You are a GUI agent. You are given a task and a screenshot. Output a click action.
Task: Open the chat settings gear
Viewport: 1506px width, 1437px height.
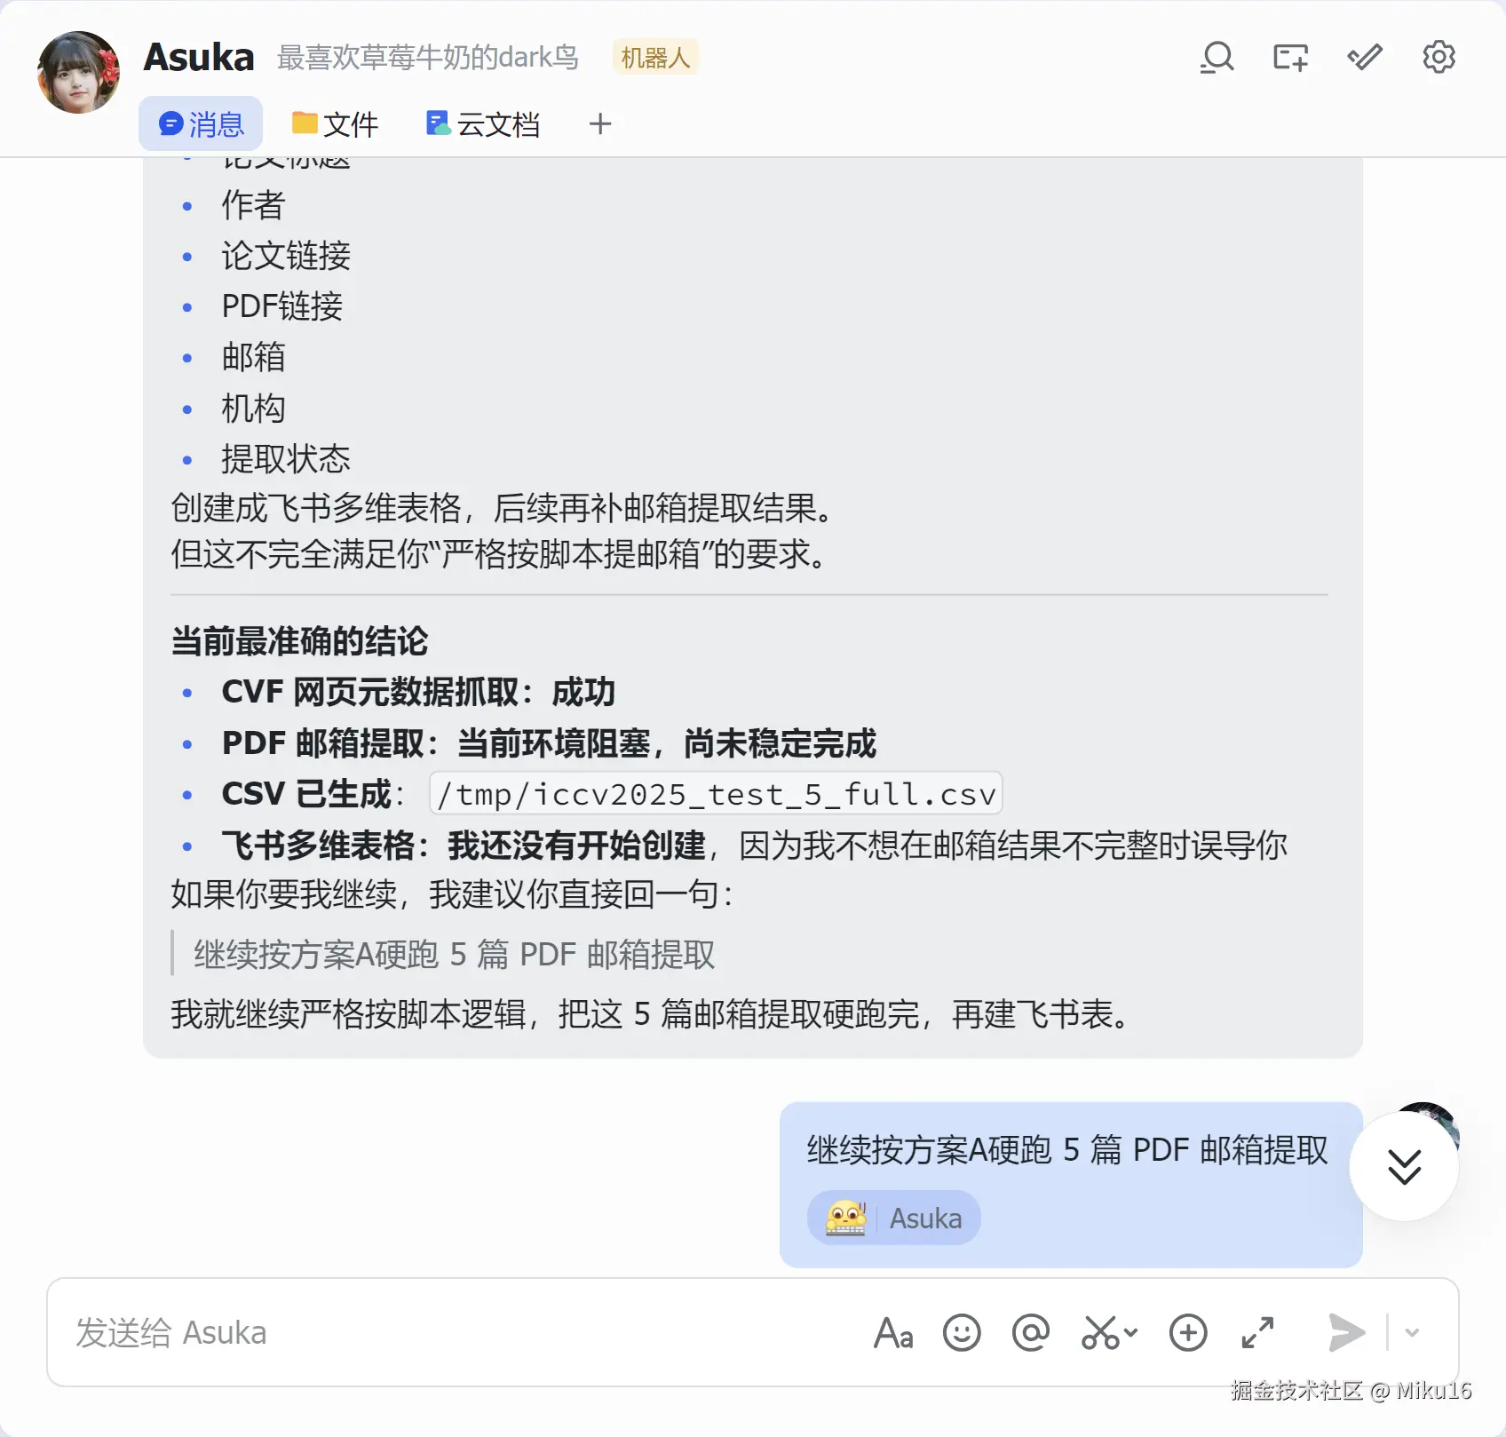pos(1439,58)
